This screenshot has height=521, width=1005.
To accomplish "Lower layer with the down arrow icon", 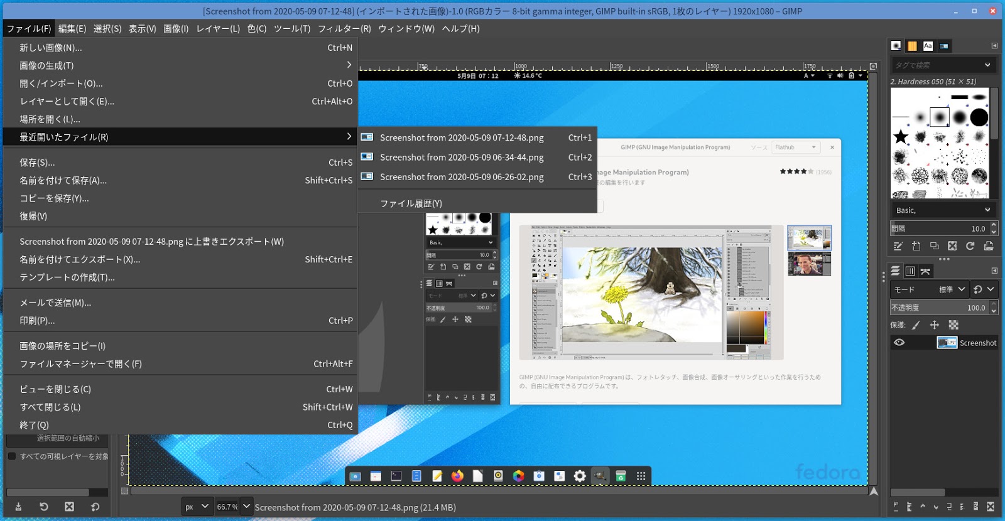I will [x=936, y=507].
